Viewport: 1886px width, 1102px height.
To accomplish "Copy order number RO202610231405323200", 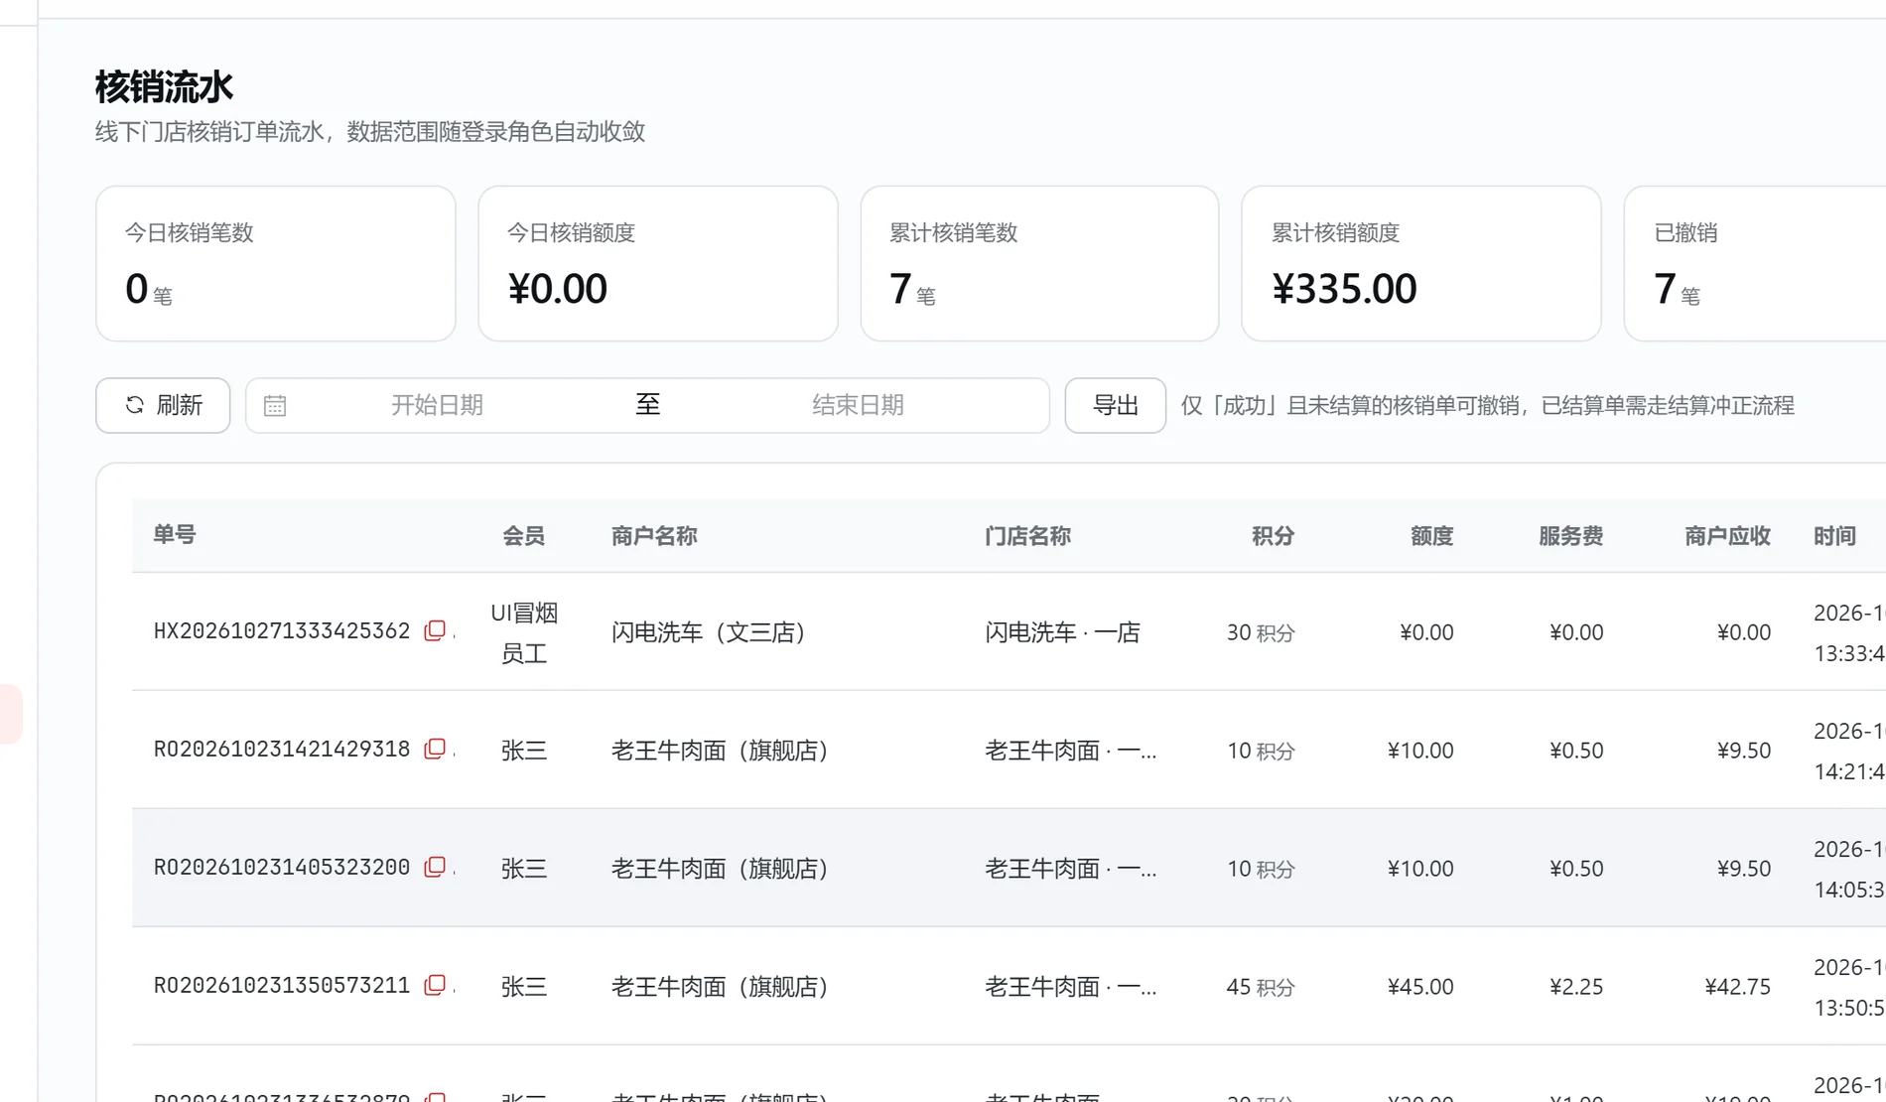I will (435, 868).
